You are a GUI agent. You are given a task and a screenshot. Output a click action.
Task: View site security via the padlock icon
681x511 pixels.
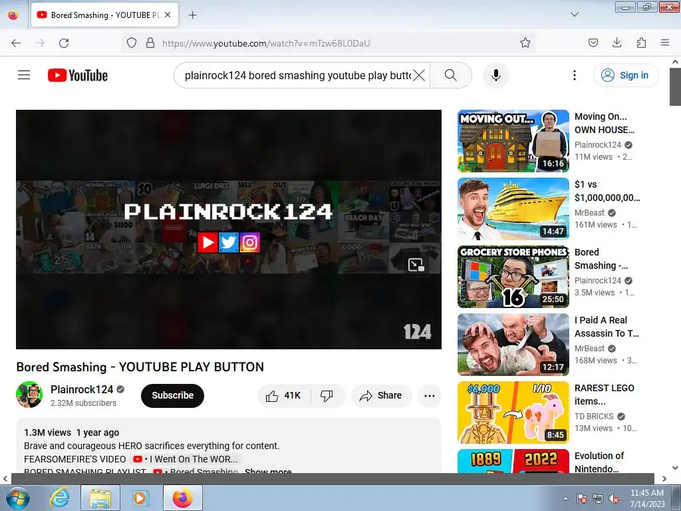click(x=150, y=43)
